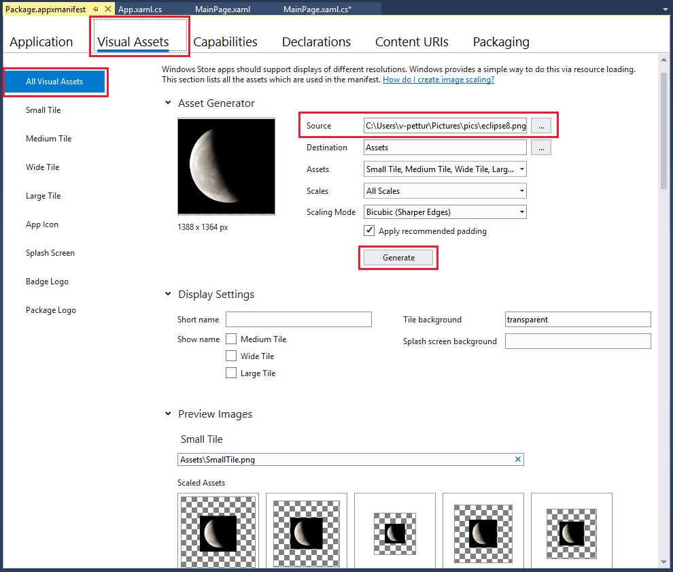Pin the Package.appxmanifest tab
The image size is (673, 572).
95,9
